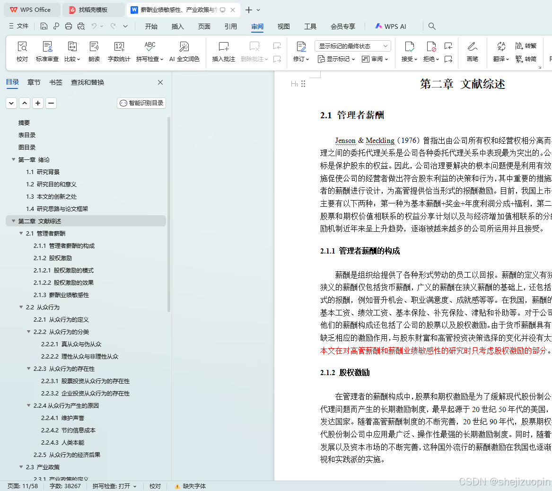Select the 画笔 pen tool
The image size is (552, 491).
click(x=472, y=52)
